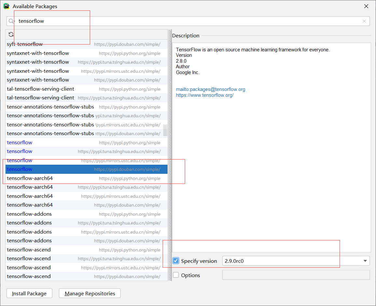Select tensorflow-addons from ustc mirror

point(86,232)
